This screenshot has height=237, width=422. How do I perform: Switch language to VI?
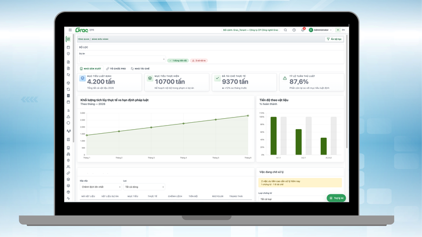[x=338, y=30]
